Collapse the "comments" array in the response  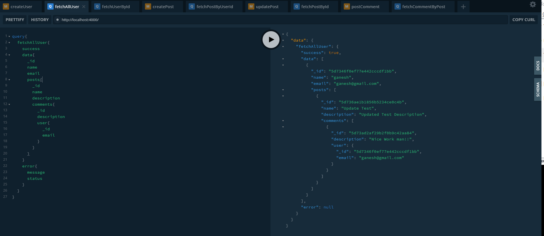tap(283, 121)
